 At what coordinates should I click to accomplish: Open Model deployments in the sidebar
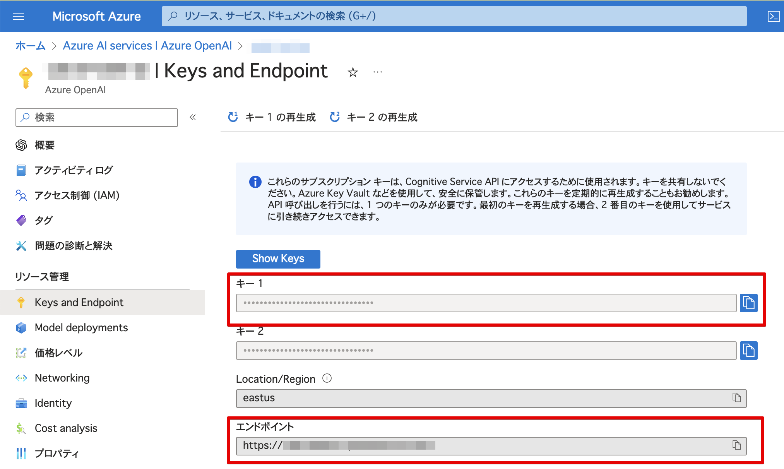tap(81, 328)
